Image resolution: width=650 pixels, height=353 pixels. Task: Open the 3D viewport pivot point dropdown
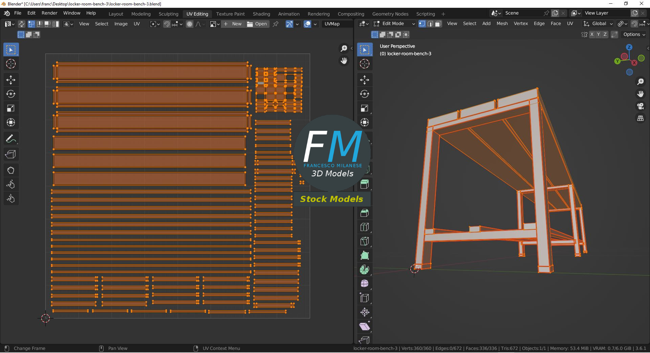pos(622,24)
